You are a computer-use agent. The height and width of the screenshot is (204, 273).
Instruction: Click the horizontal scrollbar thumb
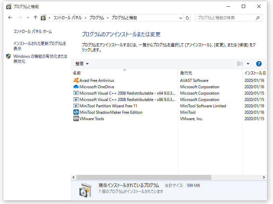(x=144, y=177)
